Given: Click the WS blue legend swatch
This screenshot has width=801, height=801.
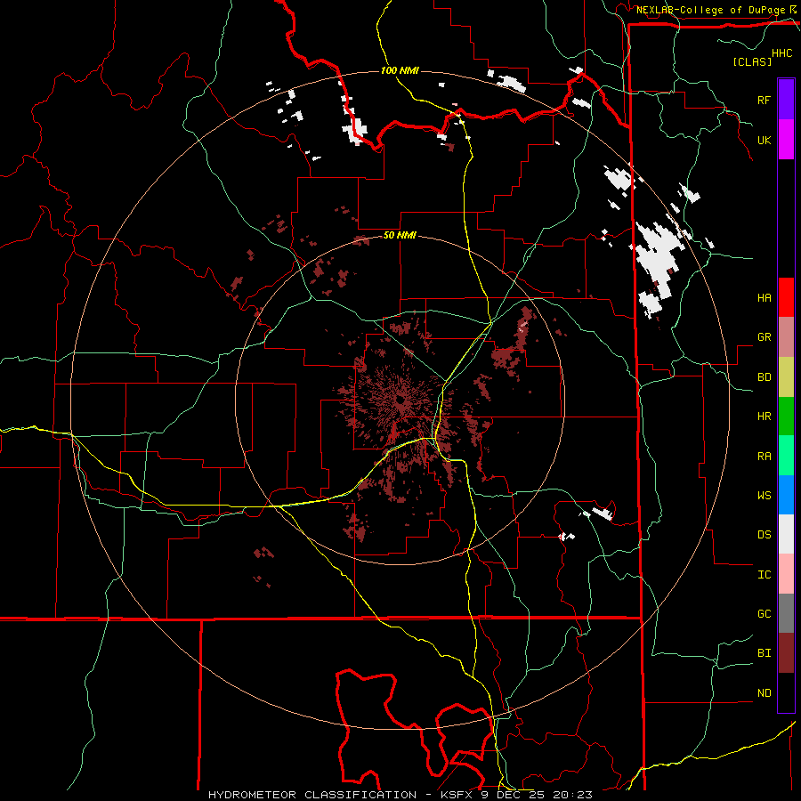Looking at the screenshot, I should (x=786, y=495).
